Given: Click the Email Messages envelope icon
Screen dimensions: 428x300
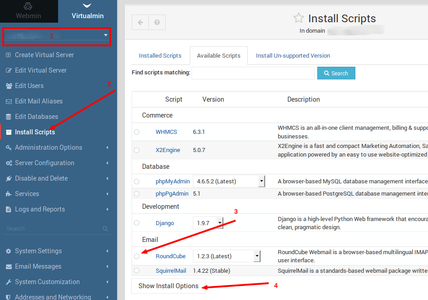Looking at the screenshot, I should [9, 267].
